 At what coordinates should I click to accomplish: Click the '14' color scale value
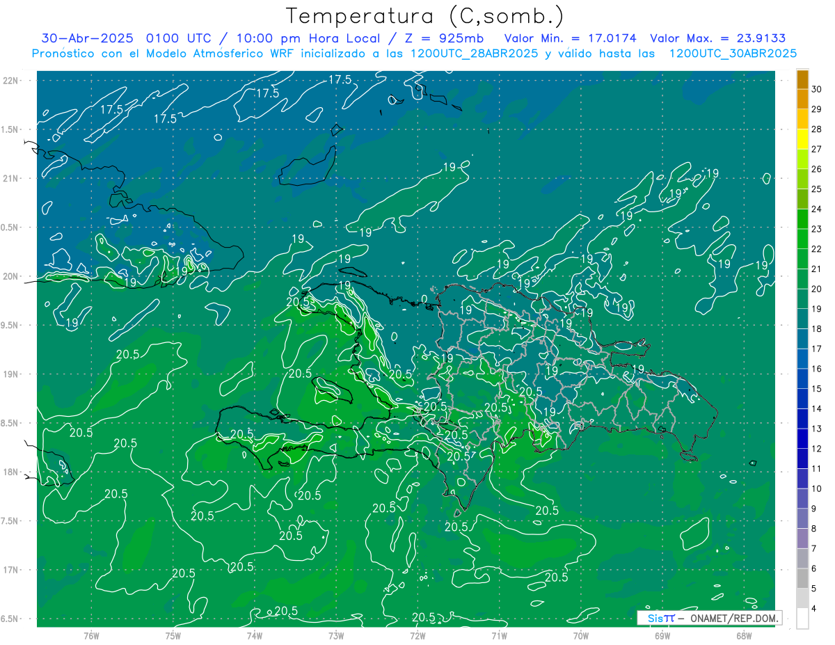point(818,408)
